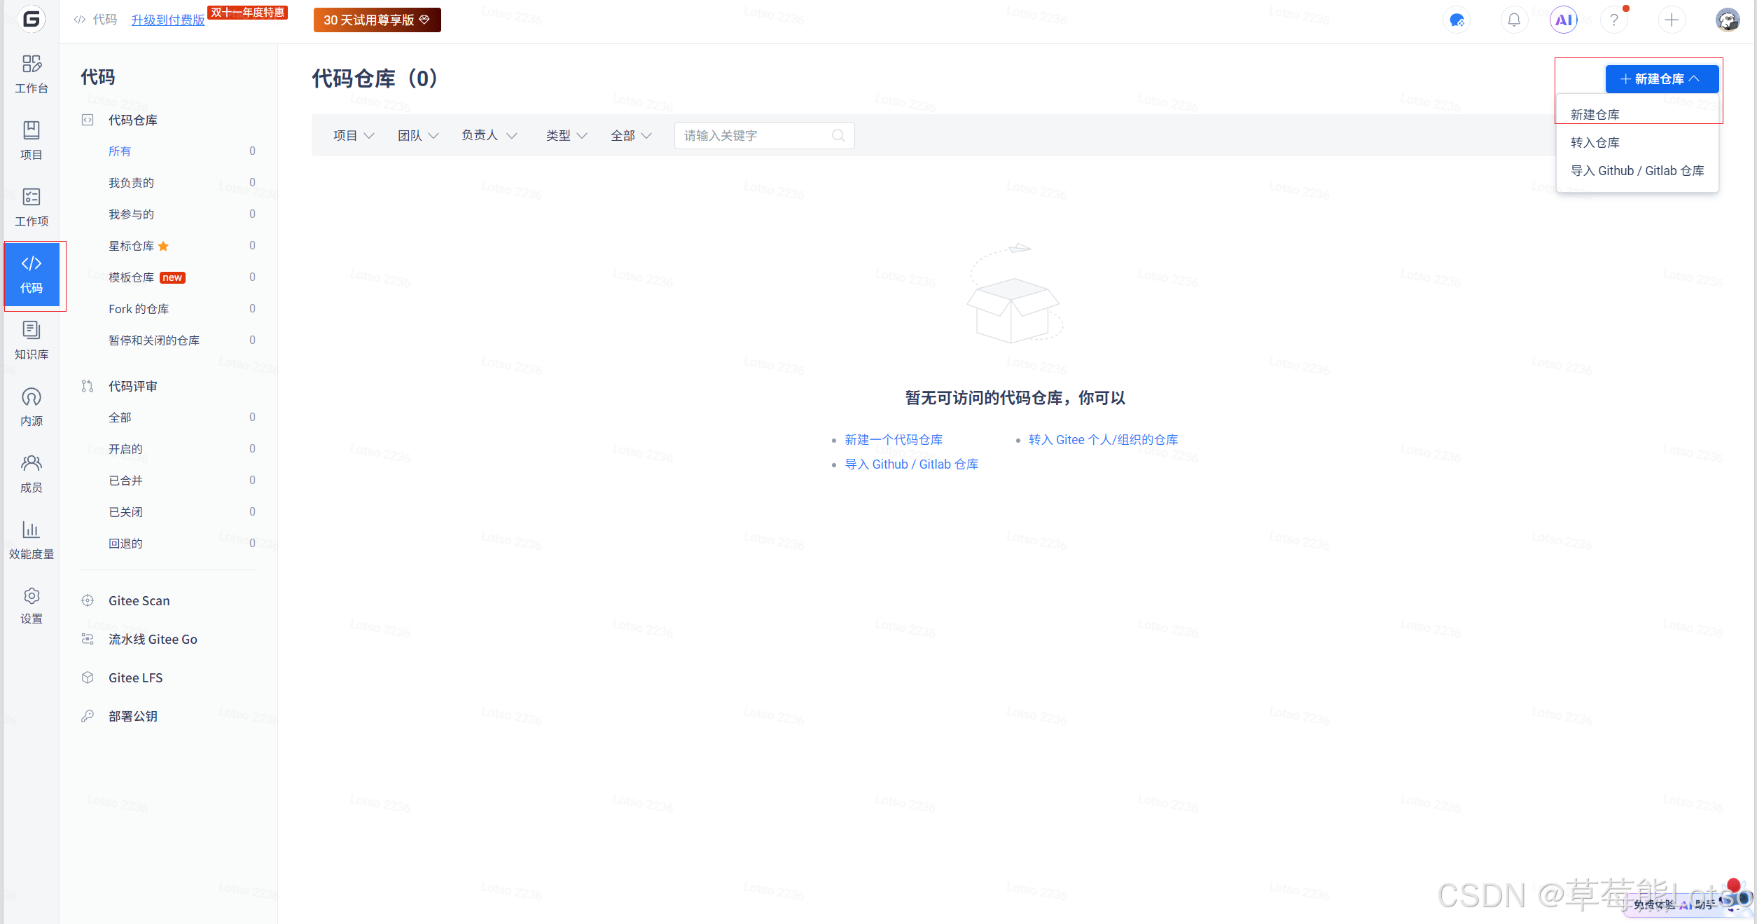This screenshot has width=1757, height=924.
Task: Open the 成员 members sidebar icon
Action: [x=32, y=473]
